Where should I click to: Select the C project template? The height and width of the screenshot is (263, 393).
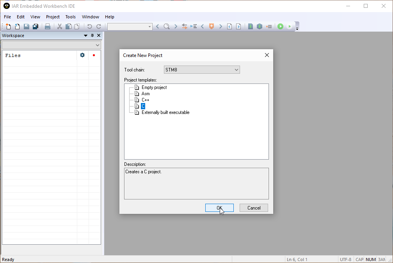click(143, 106)
